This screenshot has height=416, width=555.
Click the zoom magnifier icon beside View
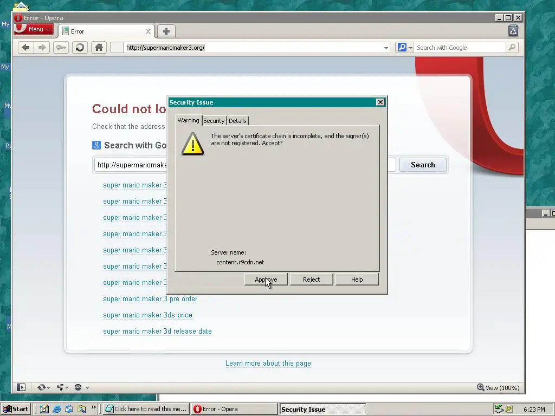pos(480,387)
